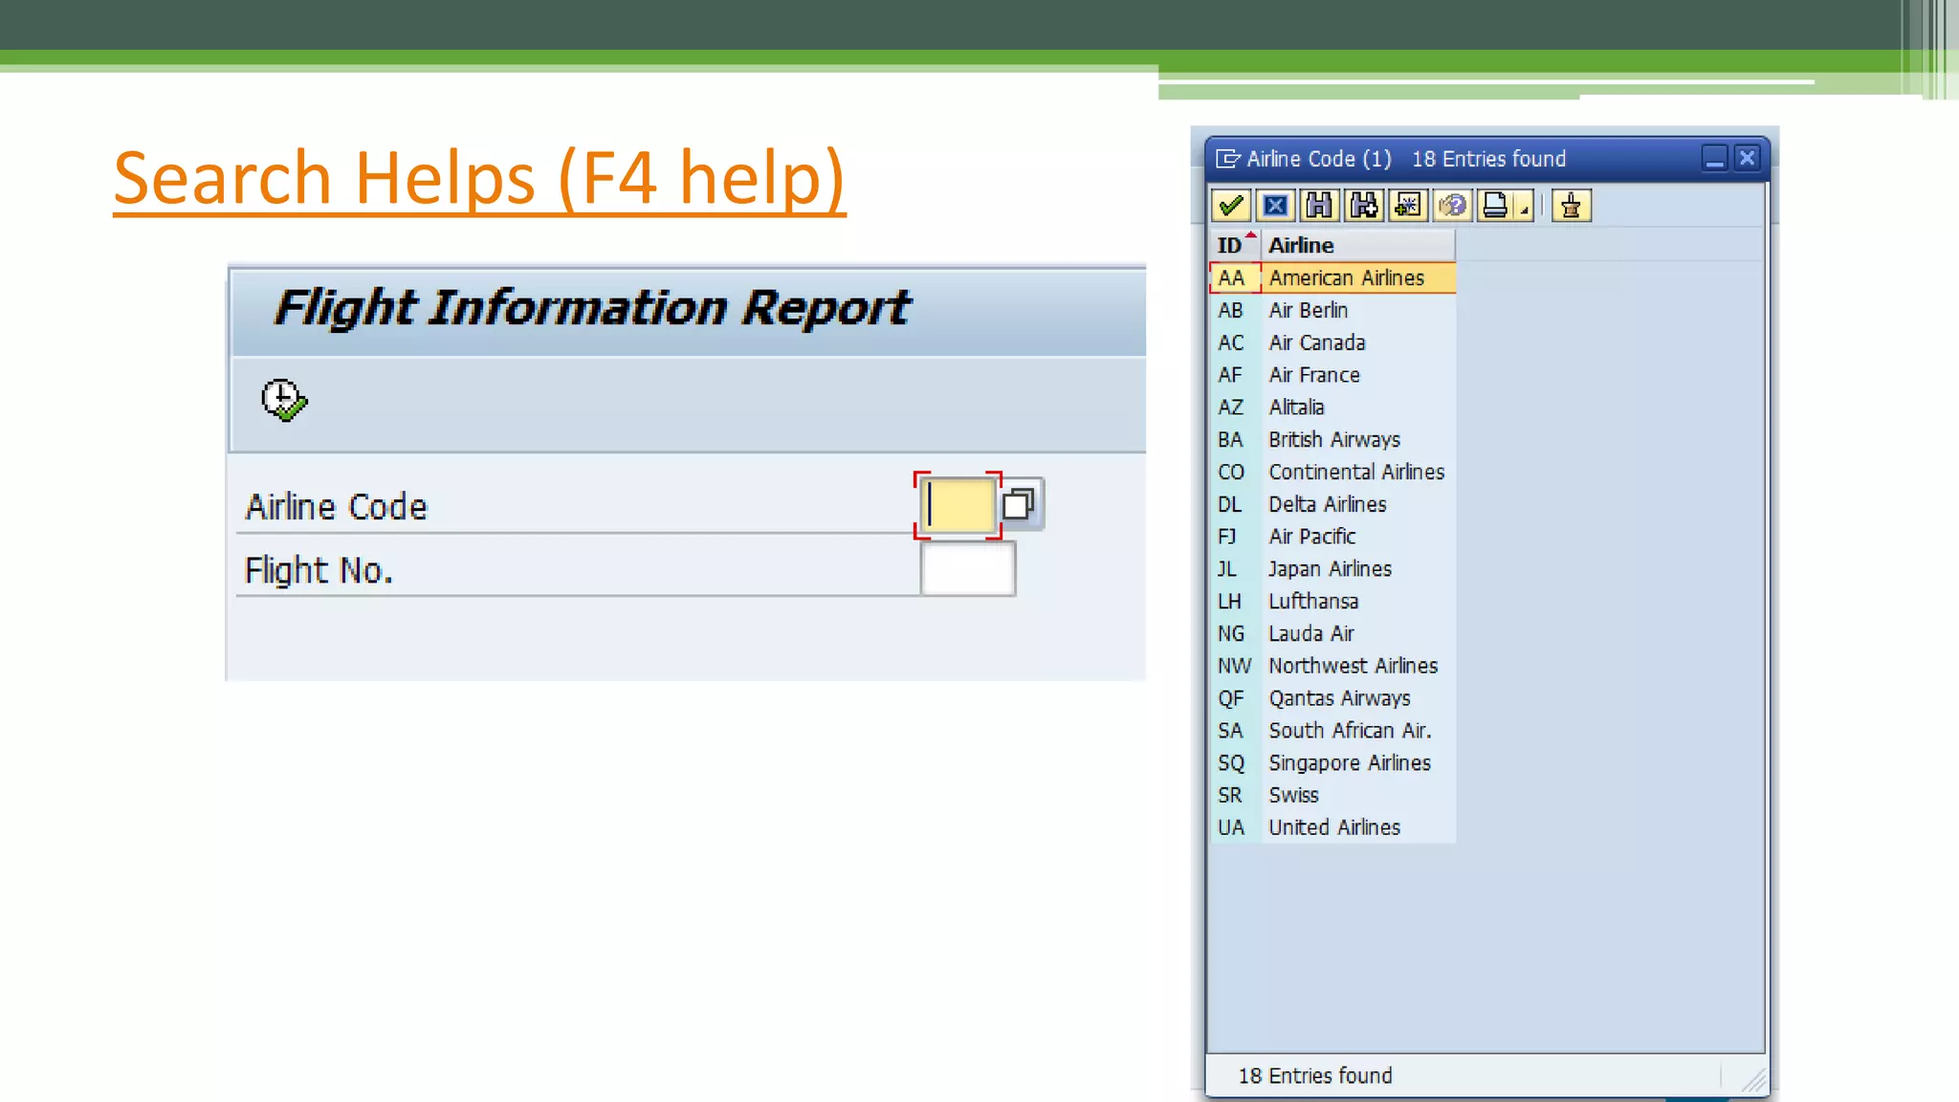Click the Search Helps (F4 help) heading link
Screen dimensions: 1959x1102
coord(479,178)
